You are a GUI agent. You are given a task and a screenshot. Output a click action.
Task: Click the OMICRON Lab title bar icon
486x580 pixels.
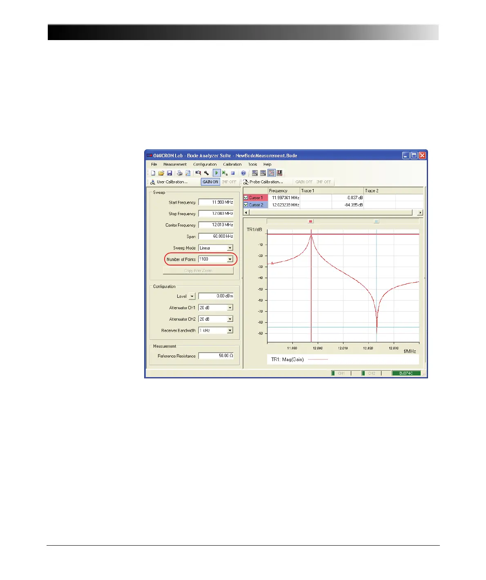click(x=149, y=155)
